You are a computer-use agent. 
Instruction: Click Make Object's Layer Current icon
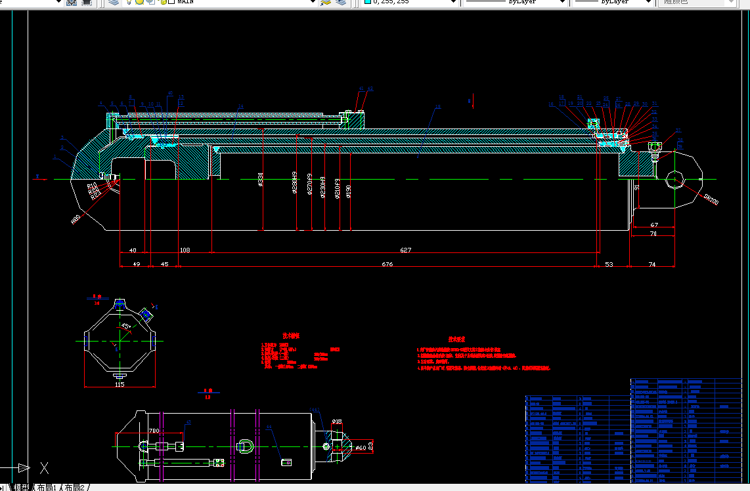coord(326,2)
